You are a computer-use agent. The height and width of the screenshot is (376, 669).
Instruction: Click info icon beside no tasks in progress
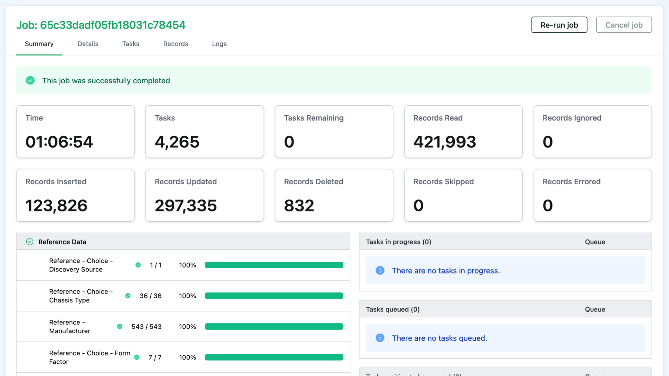pyautogui.click(x=380, y=270)
